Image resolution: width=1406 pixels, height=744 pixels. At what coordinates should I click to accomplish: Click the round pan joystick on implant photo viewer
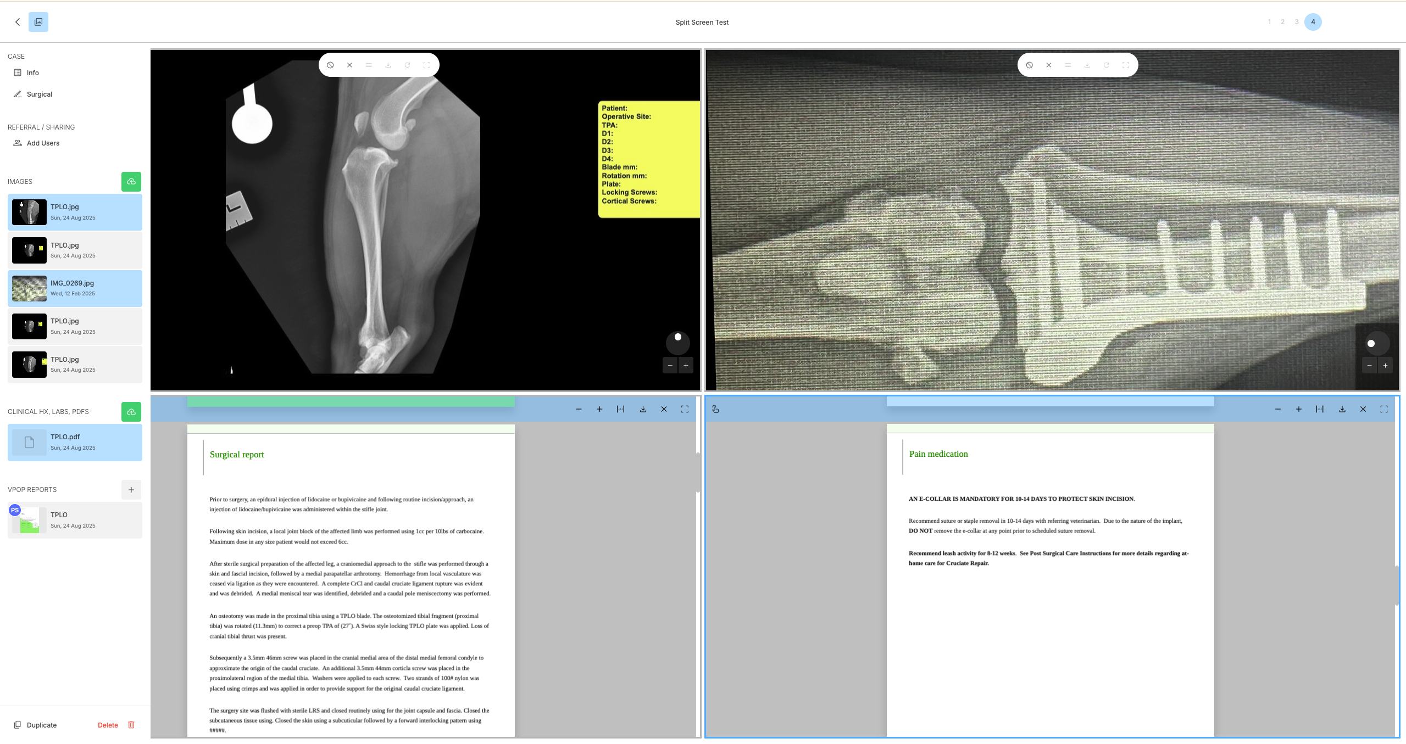1377,343
